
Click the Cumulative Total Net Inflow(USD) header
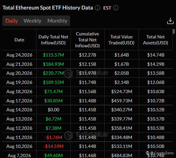pyautogui.click(x=87, y=40)
